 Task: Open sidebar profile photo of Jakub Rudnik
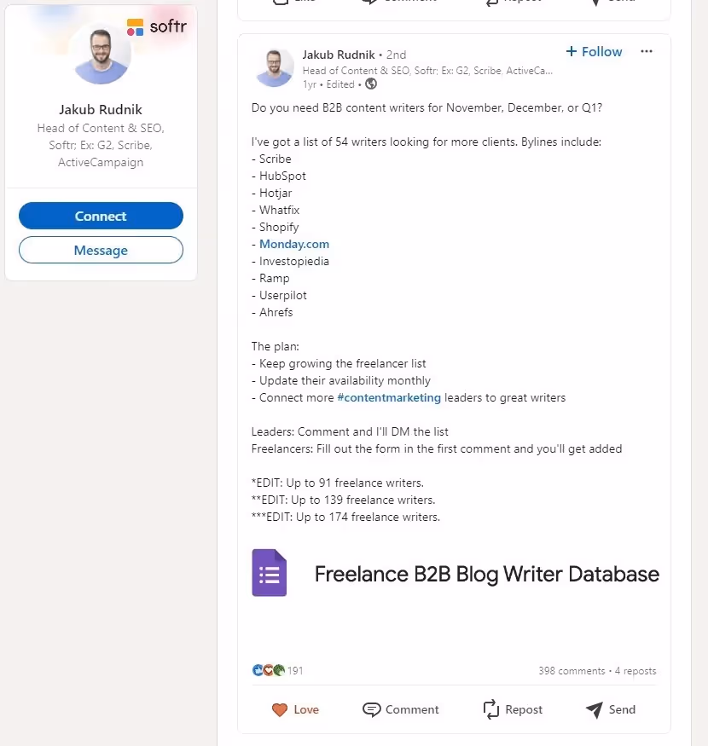101,55
